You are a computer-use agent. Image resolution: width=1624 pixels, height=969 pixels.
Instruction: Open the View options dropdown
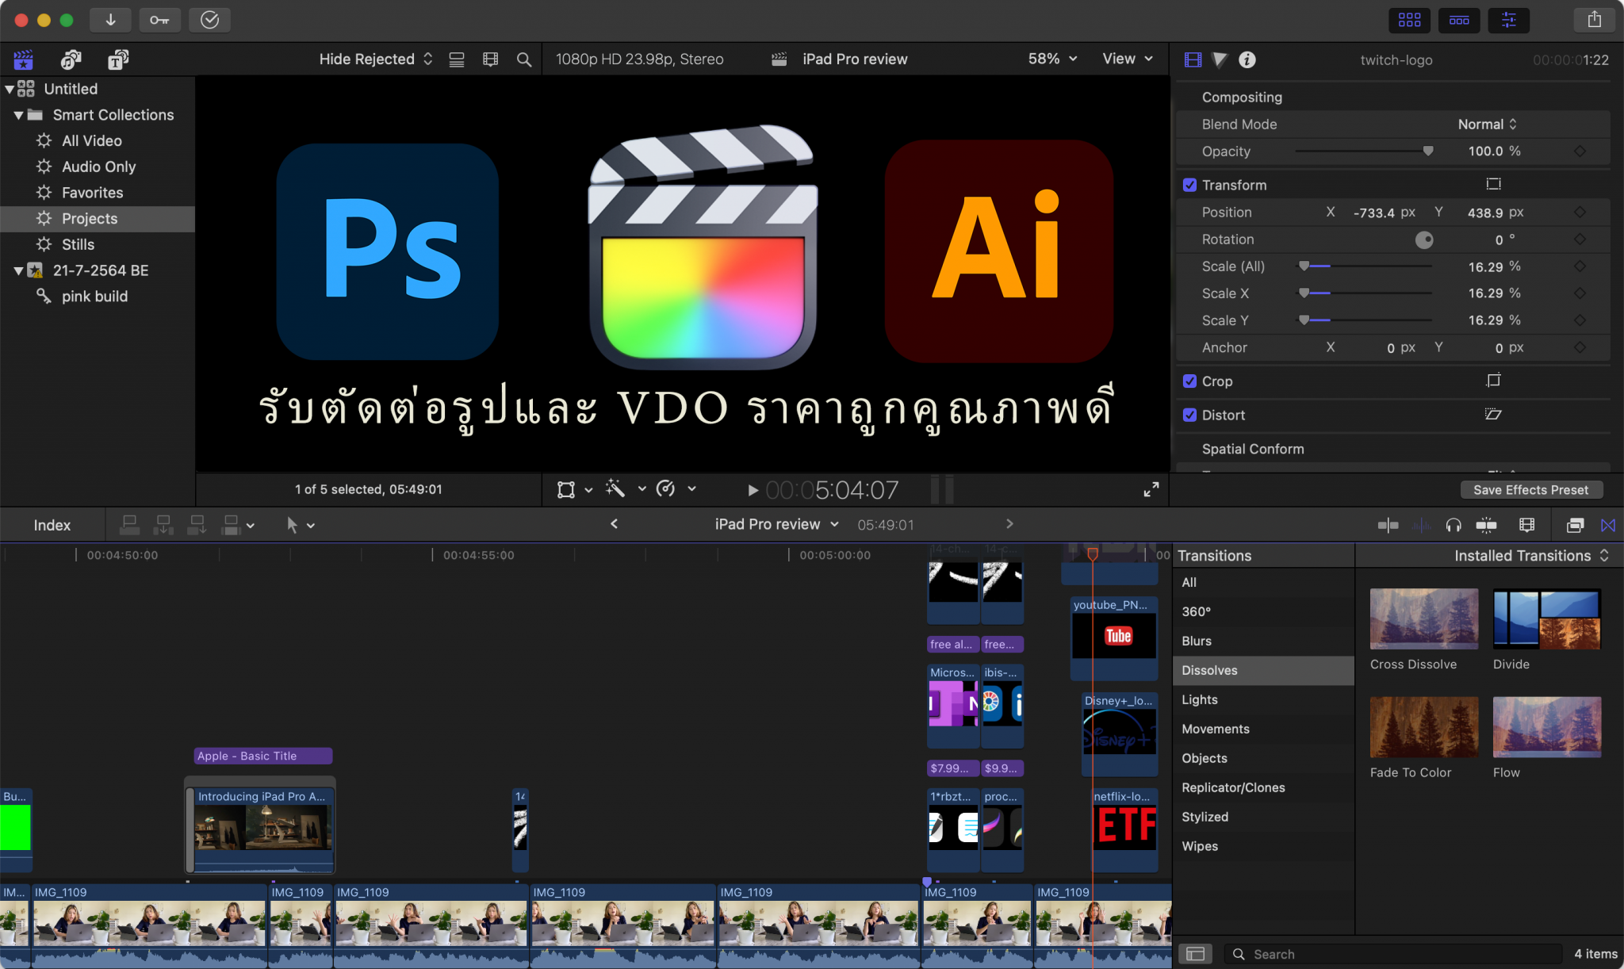[x=1127, y=59]
